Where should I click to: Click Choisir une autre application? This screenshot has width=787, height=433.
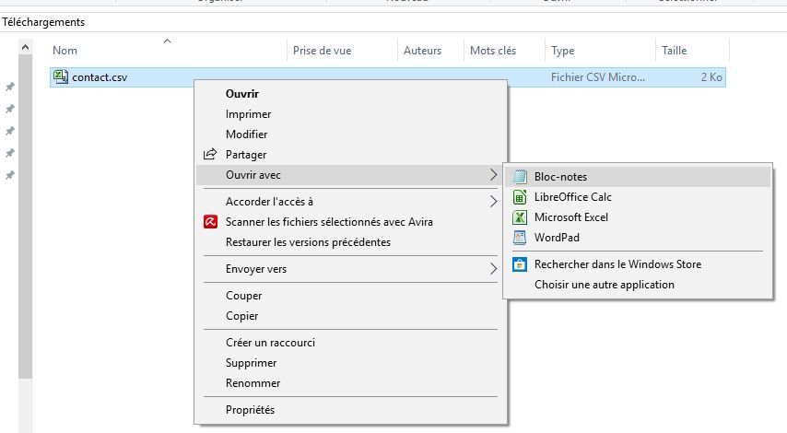pos(604,285)
